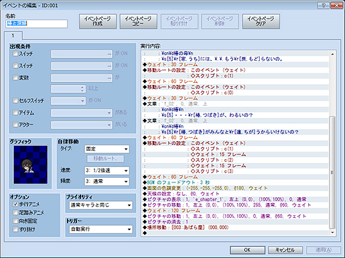Open the アクター dropdown
Screen dimensions: 345x258
point(81,125)
